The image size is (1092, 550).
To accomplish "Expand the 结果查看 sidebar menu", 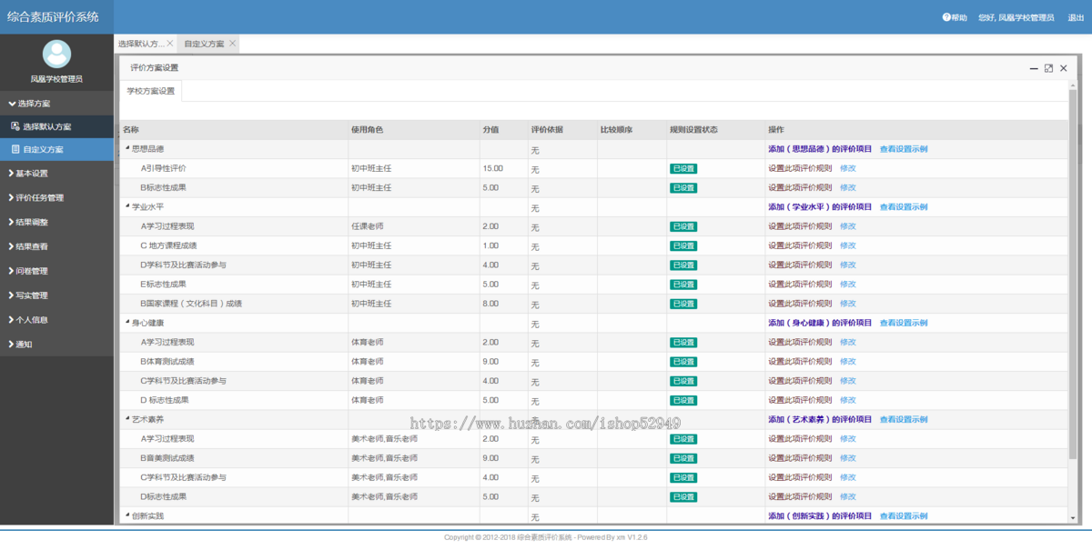I will click(56, 246).
